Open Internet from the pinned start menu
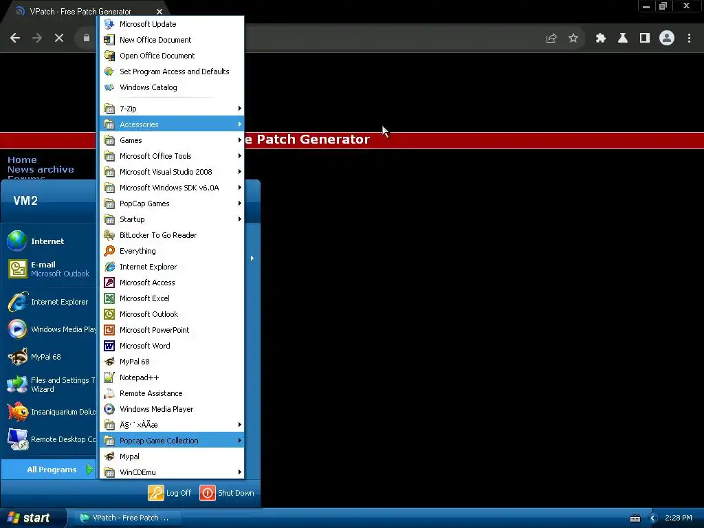 [50, 241]
